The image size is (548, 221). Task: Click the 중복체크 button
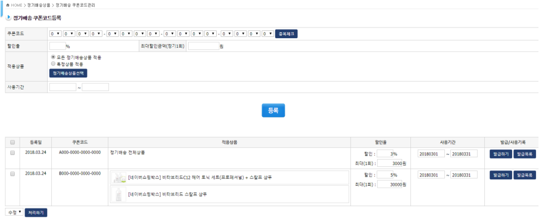[287, 34]
